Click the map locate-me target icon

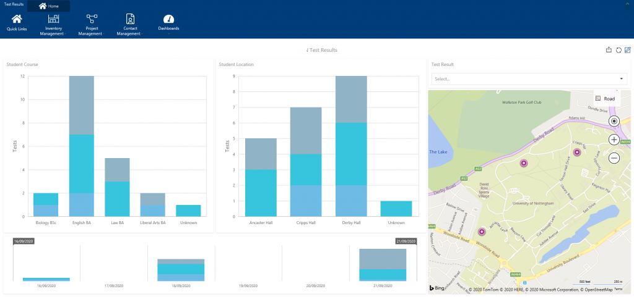614,121
